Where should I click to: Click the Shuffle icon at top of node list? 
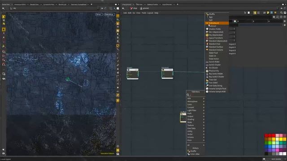coord(207,14)
